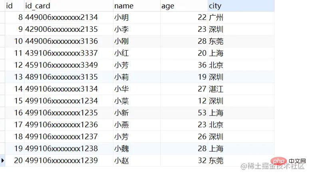Click city cell 东莞 for 小赵
The height and width of the screenshot is (174, 310).
tap(241, 160)
